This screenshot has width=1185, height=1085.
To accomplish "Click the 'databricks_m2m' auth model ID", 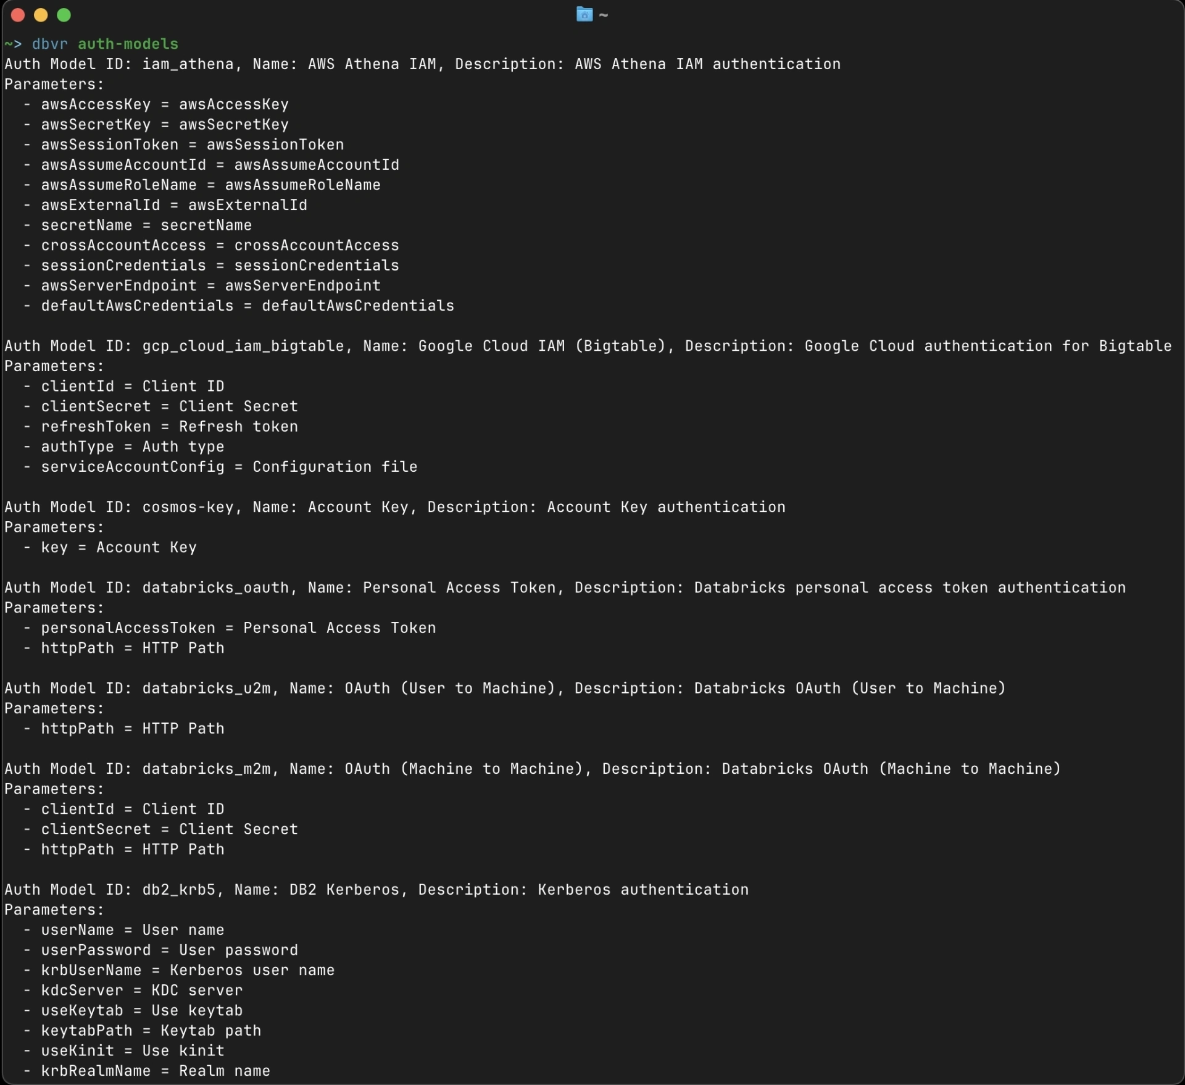I will [x=206, y=769].
